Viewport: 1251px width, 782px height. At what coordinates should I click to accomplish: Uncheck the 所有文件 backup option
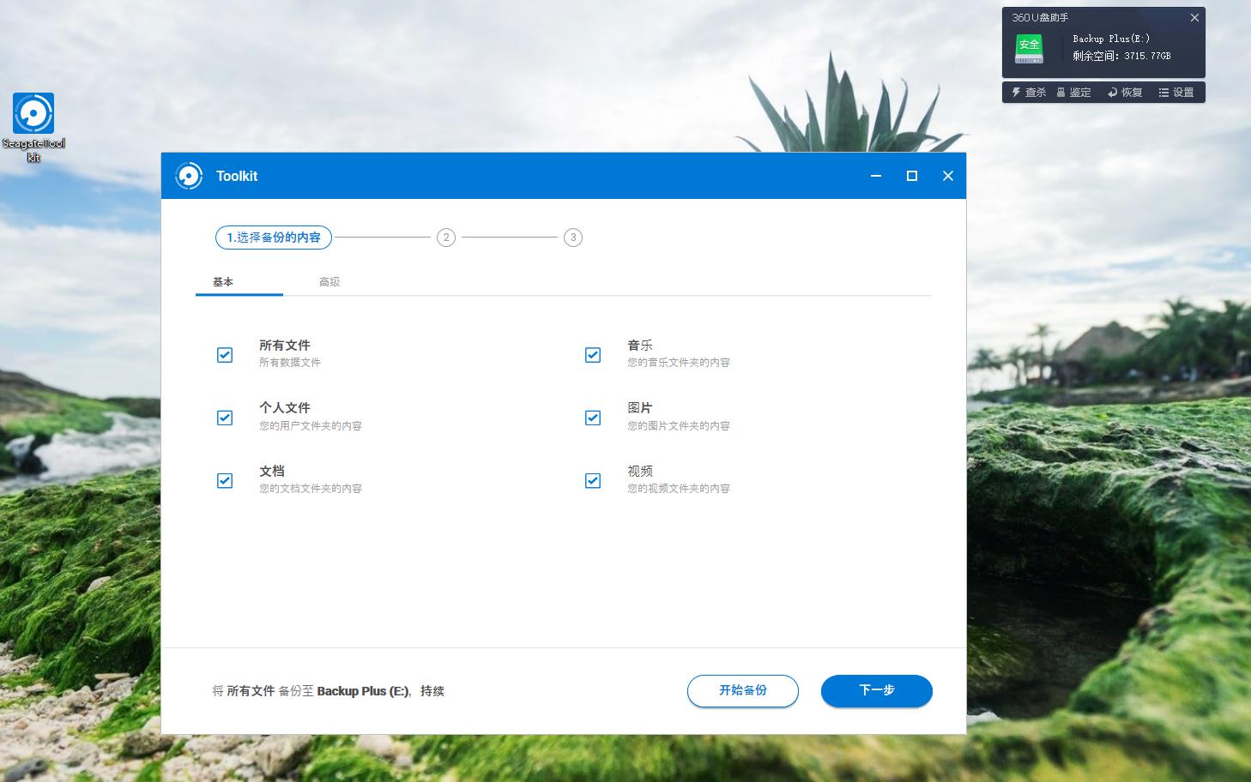(x=224, y=354)
